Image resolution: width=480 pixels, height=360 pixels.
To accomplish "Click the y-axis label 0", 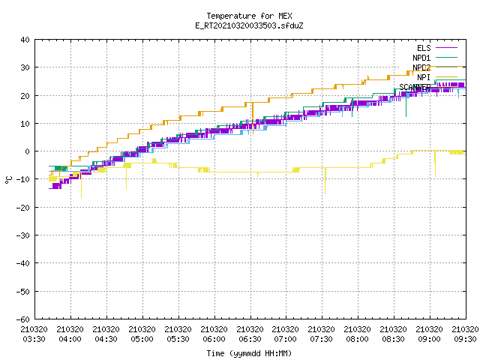I will [28, 151].
